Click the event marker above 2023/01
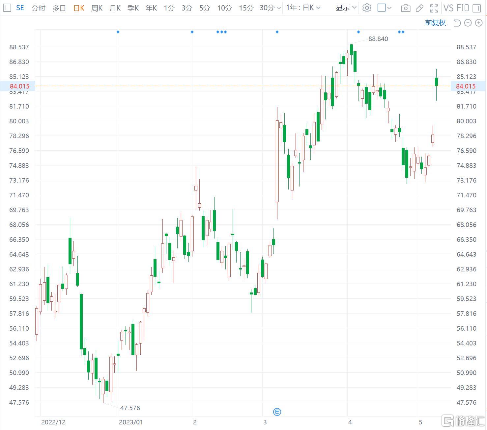487x430 pixels. point(118,32)
